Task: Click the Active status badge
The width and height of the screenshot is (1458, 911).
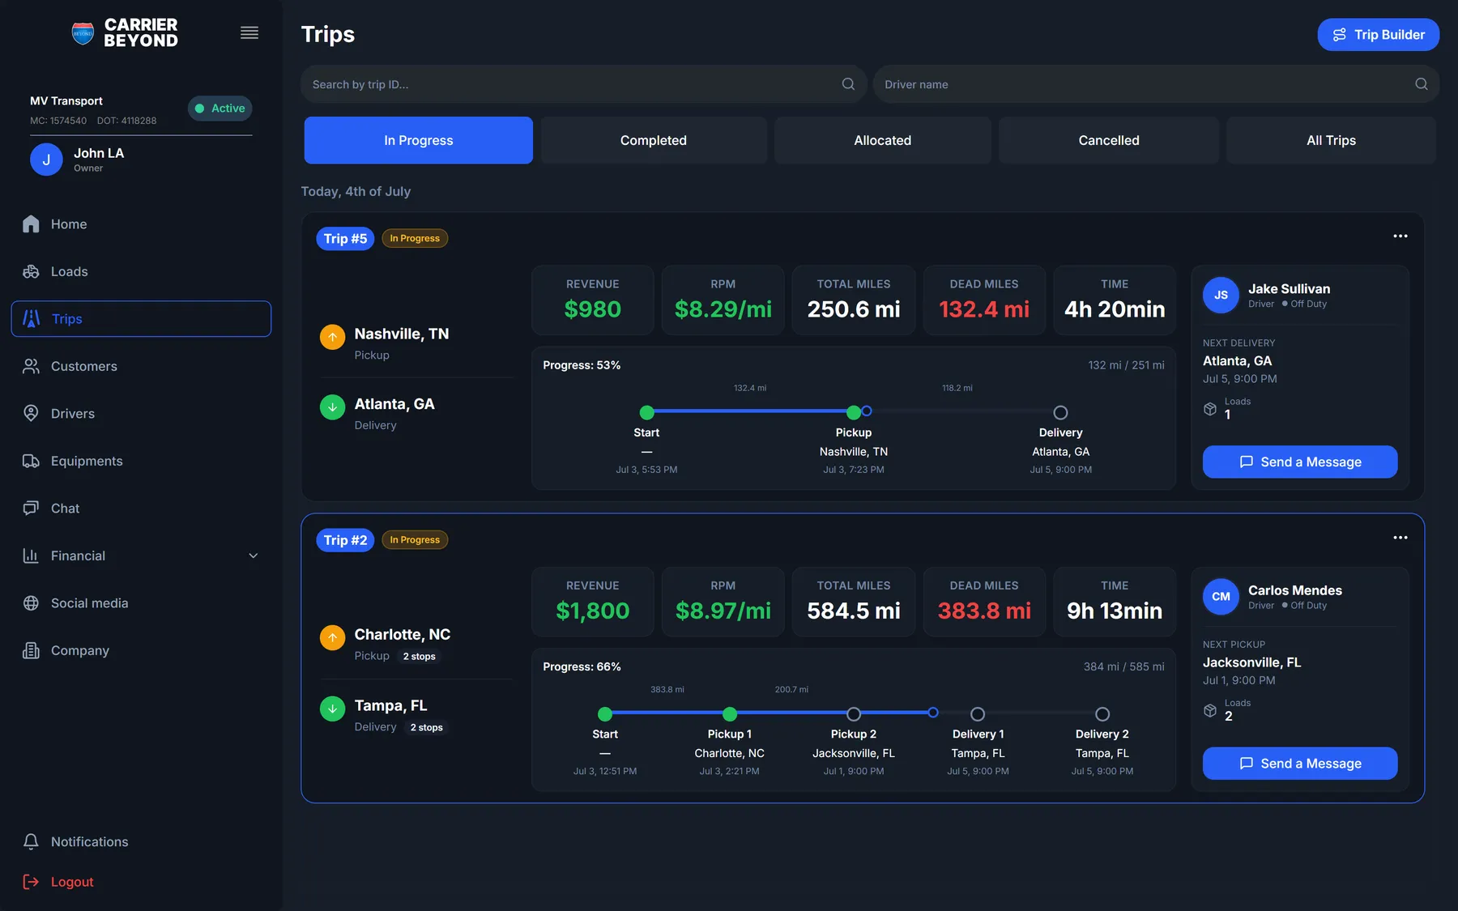Action: click(220, 109)
